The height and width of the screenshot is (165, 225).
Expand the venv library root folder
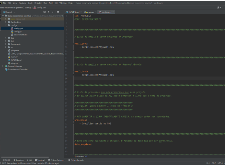[6, 19]
